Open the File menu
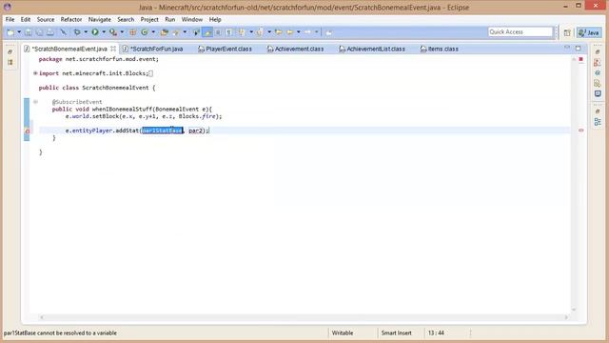Image resolution: width=609 pixels, height=343 pixels. tap(10, 19)
